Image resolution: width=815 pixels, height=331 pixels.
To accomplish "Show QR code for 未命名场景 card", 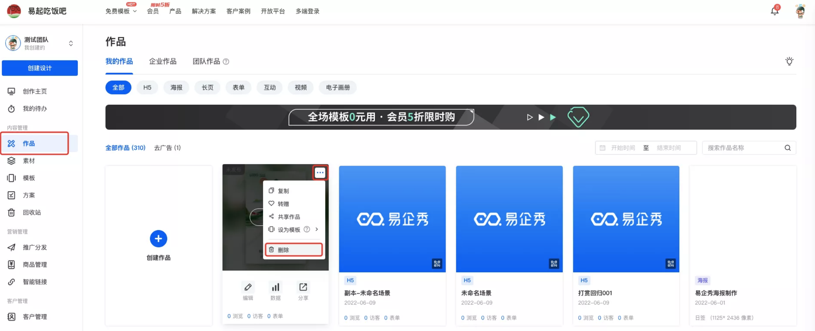I will (x=554, y=264).
